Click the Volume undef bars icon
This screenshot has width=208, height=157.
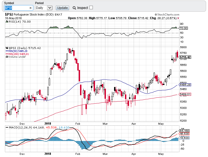click(7, 57)
